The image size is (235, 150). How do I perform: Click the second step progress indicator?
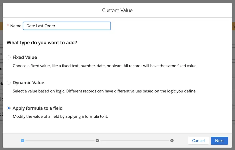[97, 140]
